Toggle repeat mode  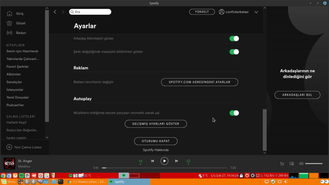pos(188,161)
